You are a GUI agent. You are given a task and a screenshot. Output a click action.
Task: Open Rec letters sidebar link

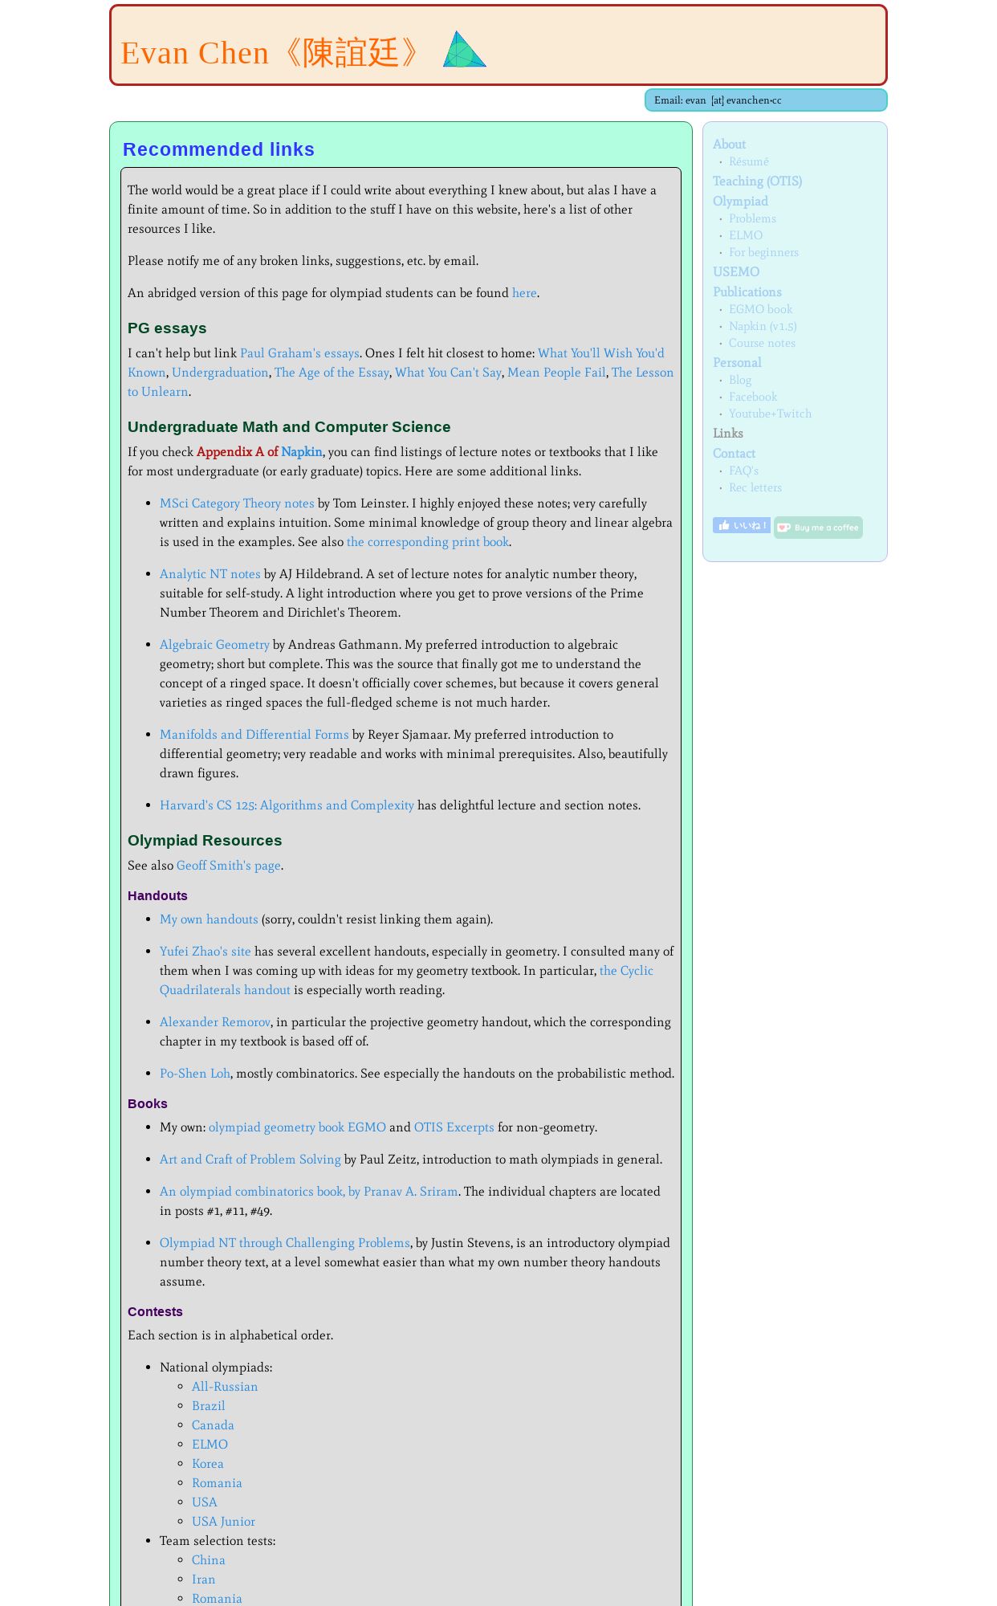click(755, 487)
